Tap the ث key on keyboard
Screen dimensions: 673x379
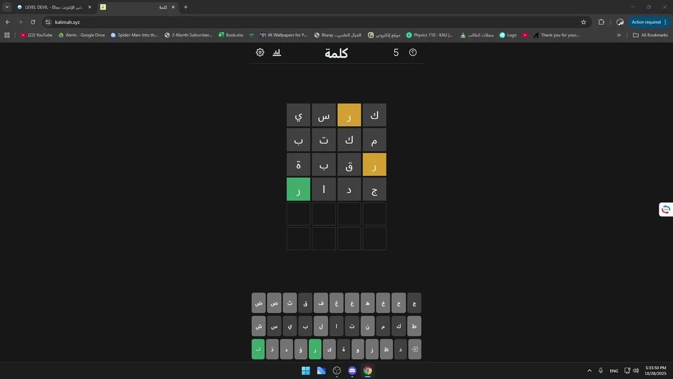pos(290,303)
